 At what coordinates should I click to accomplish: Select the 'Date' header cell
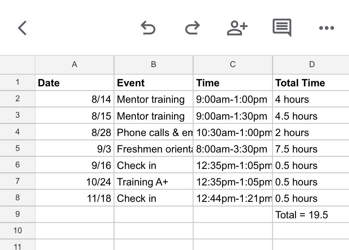pyautogui.click(x=74, y=83)
